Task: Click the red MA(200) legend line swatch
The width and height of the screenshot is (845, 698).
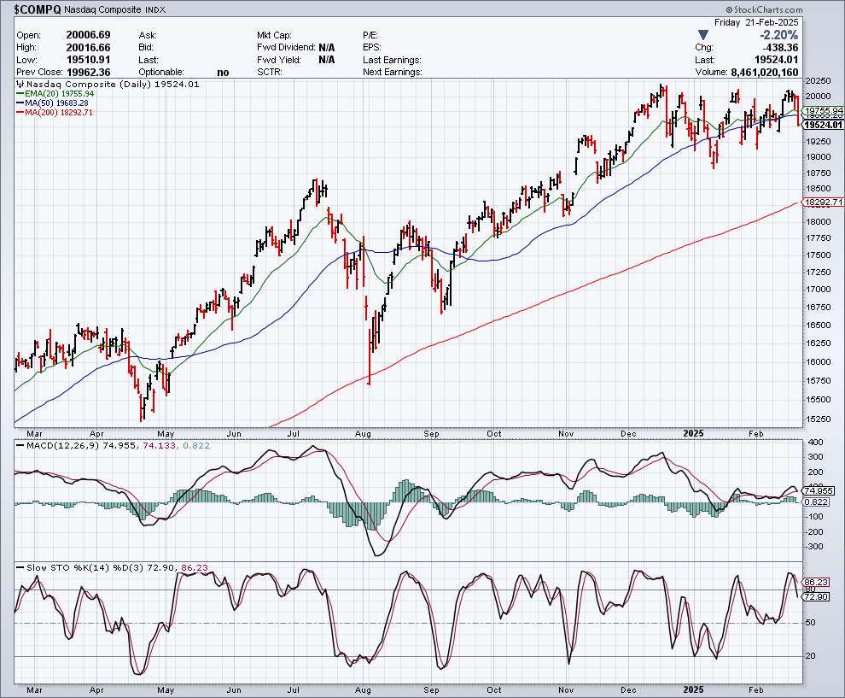Action: click(x=20, y=113)
